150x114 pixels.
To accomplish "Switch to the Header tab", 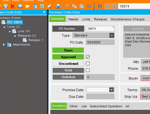I will 73,19.
